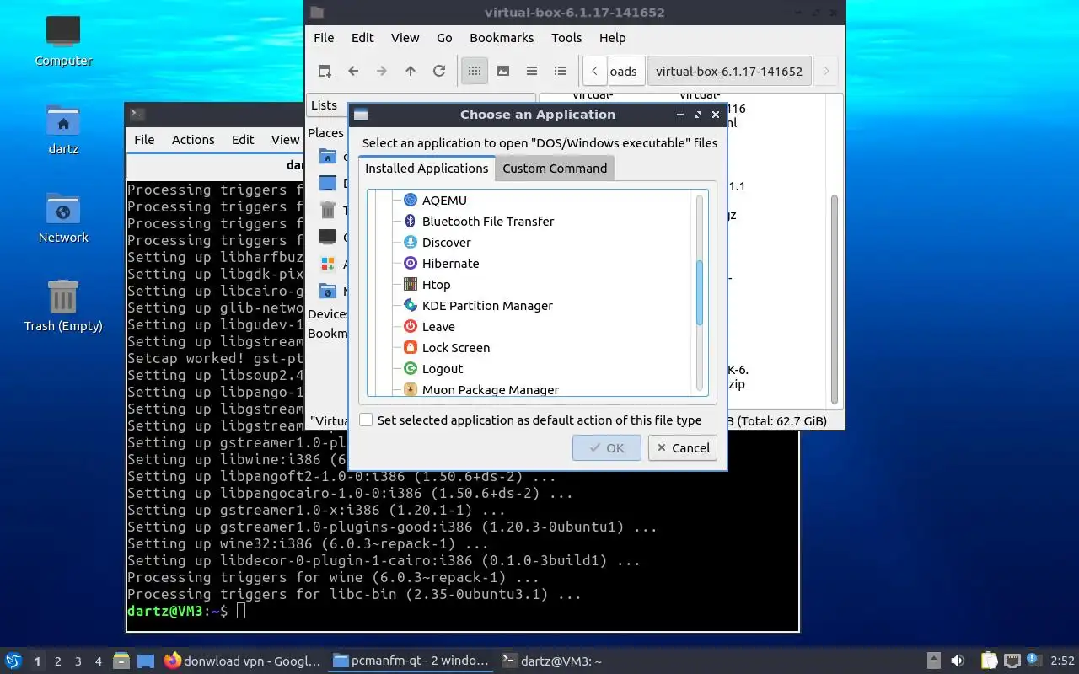Open the file manager File menu
This screenshot has width=1079, height=674.
(x=324, y=38)
